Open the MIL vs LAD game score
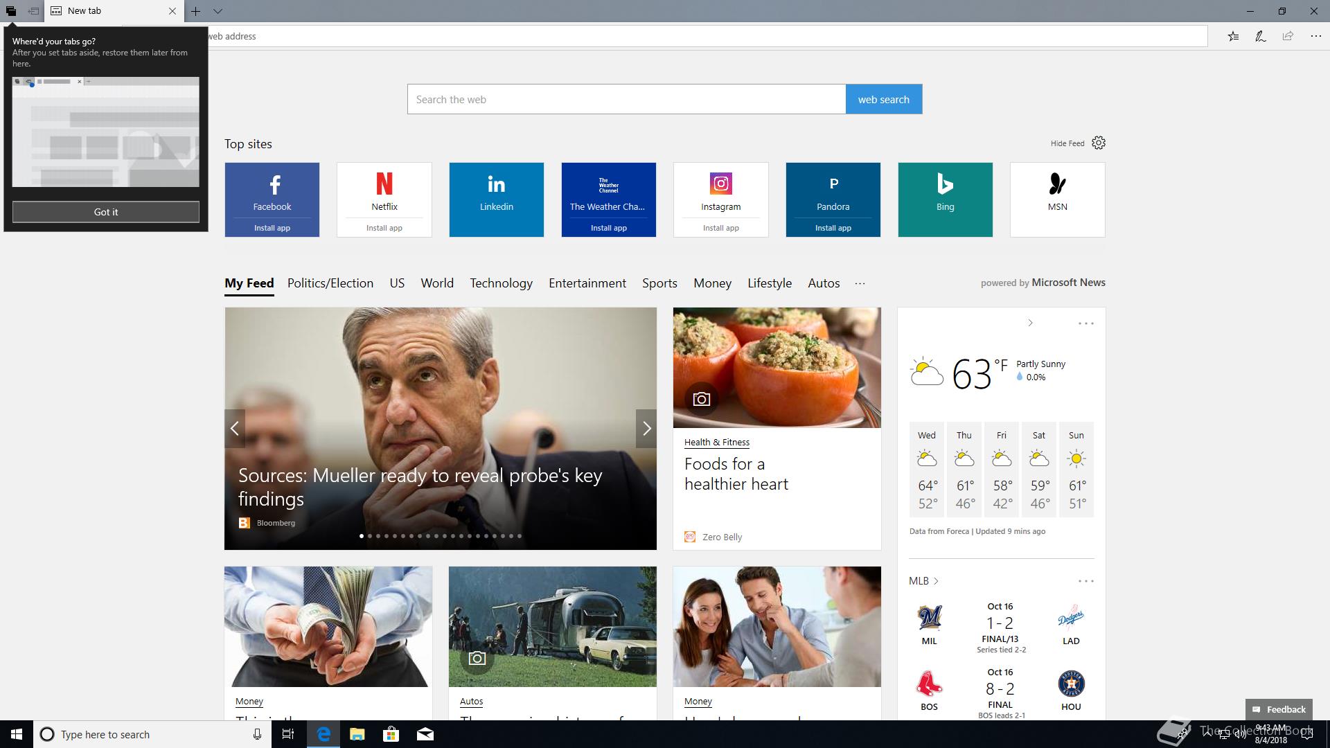 [1000, 627]
